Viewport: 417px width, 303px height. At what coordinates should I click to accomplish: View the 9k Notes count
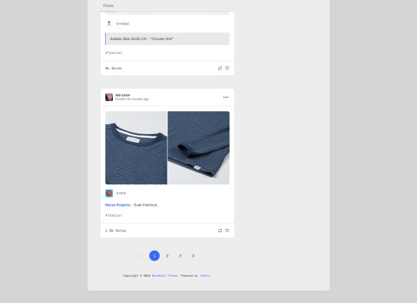coord(114,69)
